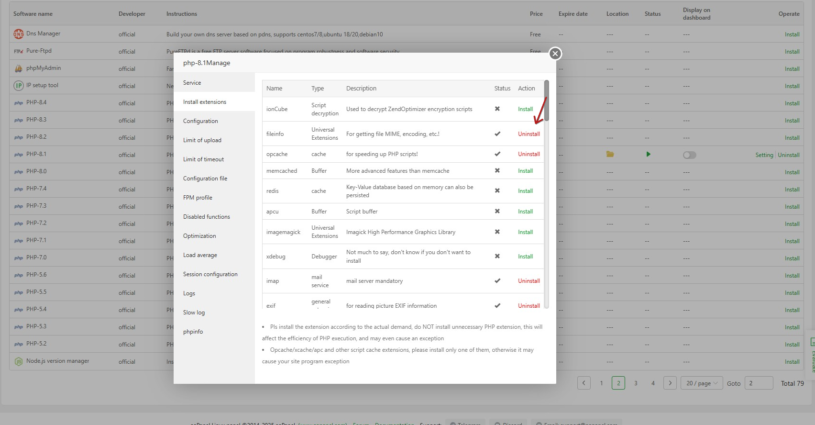The image size is (815, 425).
Task: Go to page 4
Action: pyautogui.click(x=653, y=383)
